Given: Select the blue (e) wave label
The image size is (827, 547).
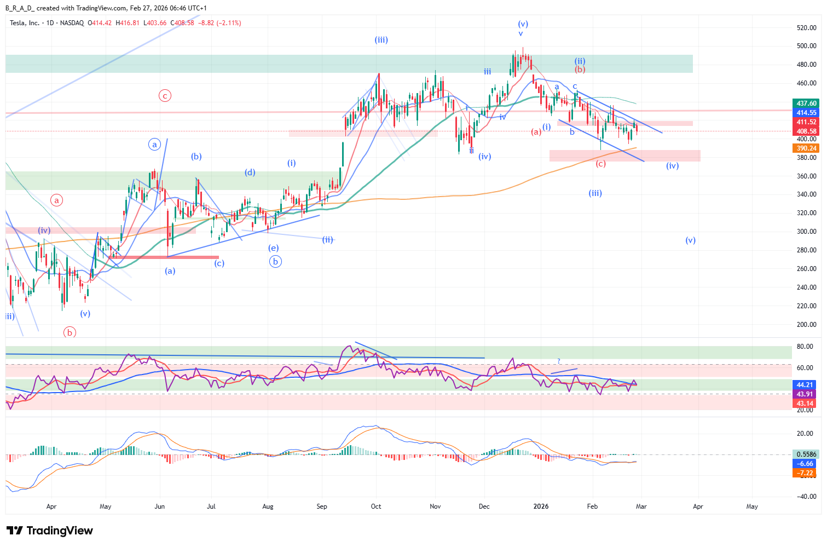Looking at the screenshot, I should (273, 248).
